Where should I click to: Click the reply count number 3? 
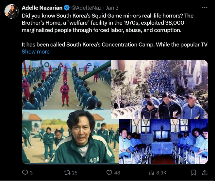coord(31,173)
